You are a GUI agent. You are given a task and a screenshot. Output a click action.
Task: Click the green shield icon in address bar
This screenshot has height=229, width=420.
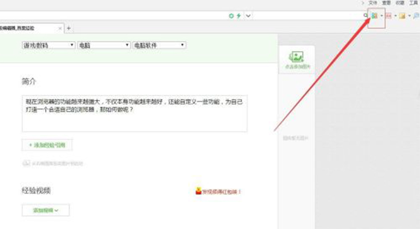pos(232,16)
